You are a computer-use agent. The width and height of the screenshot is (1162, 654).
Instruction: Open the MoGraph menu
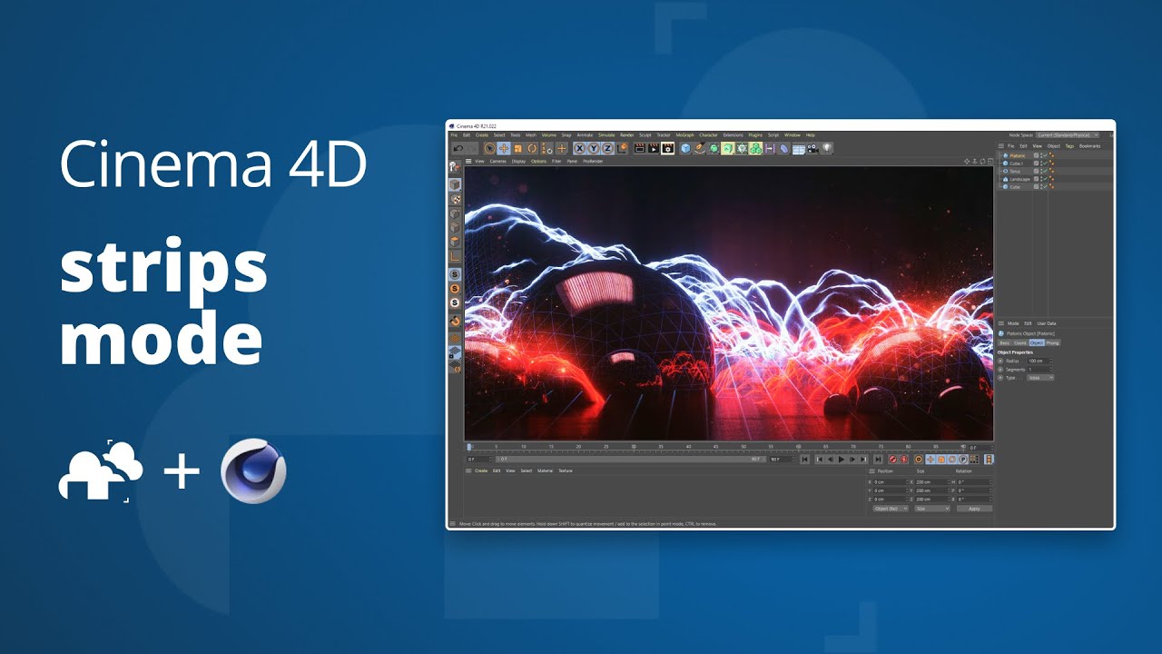(684, 135)
